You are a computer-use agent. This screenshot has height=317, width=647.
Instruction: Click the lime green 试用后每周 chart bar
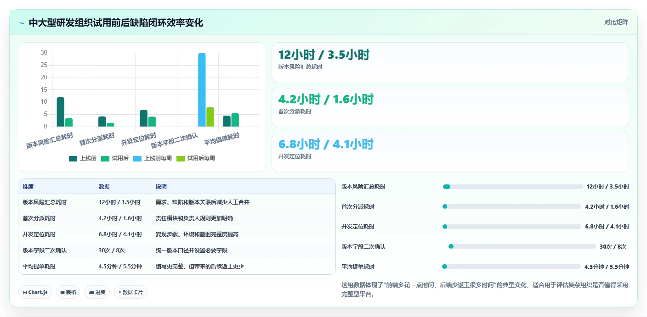(x=210, y=117)
